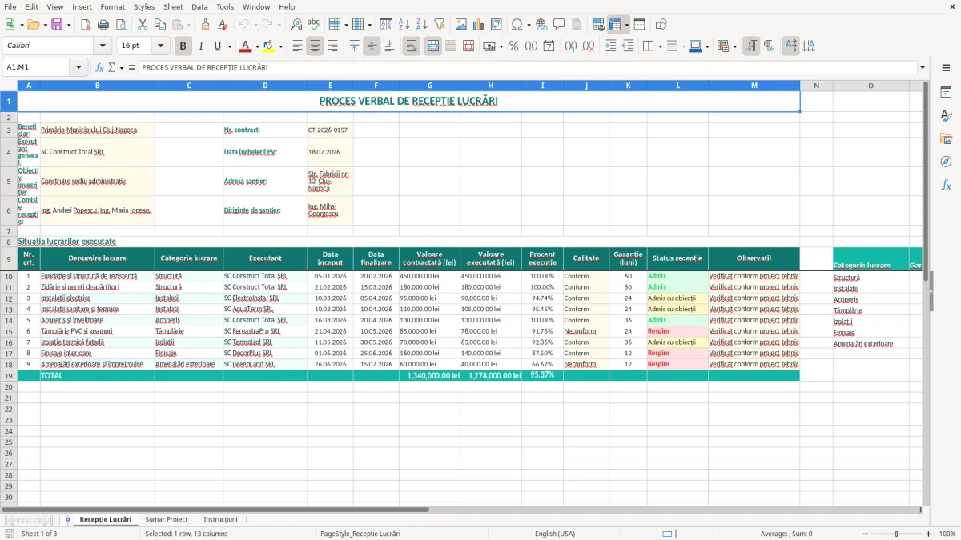The image size is (961, 540).
Task: Select the TOTAL cell in row 19
Action: (x=97, y=375)
